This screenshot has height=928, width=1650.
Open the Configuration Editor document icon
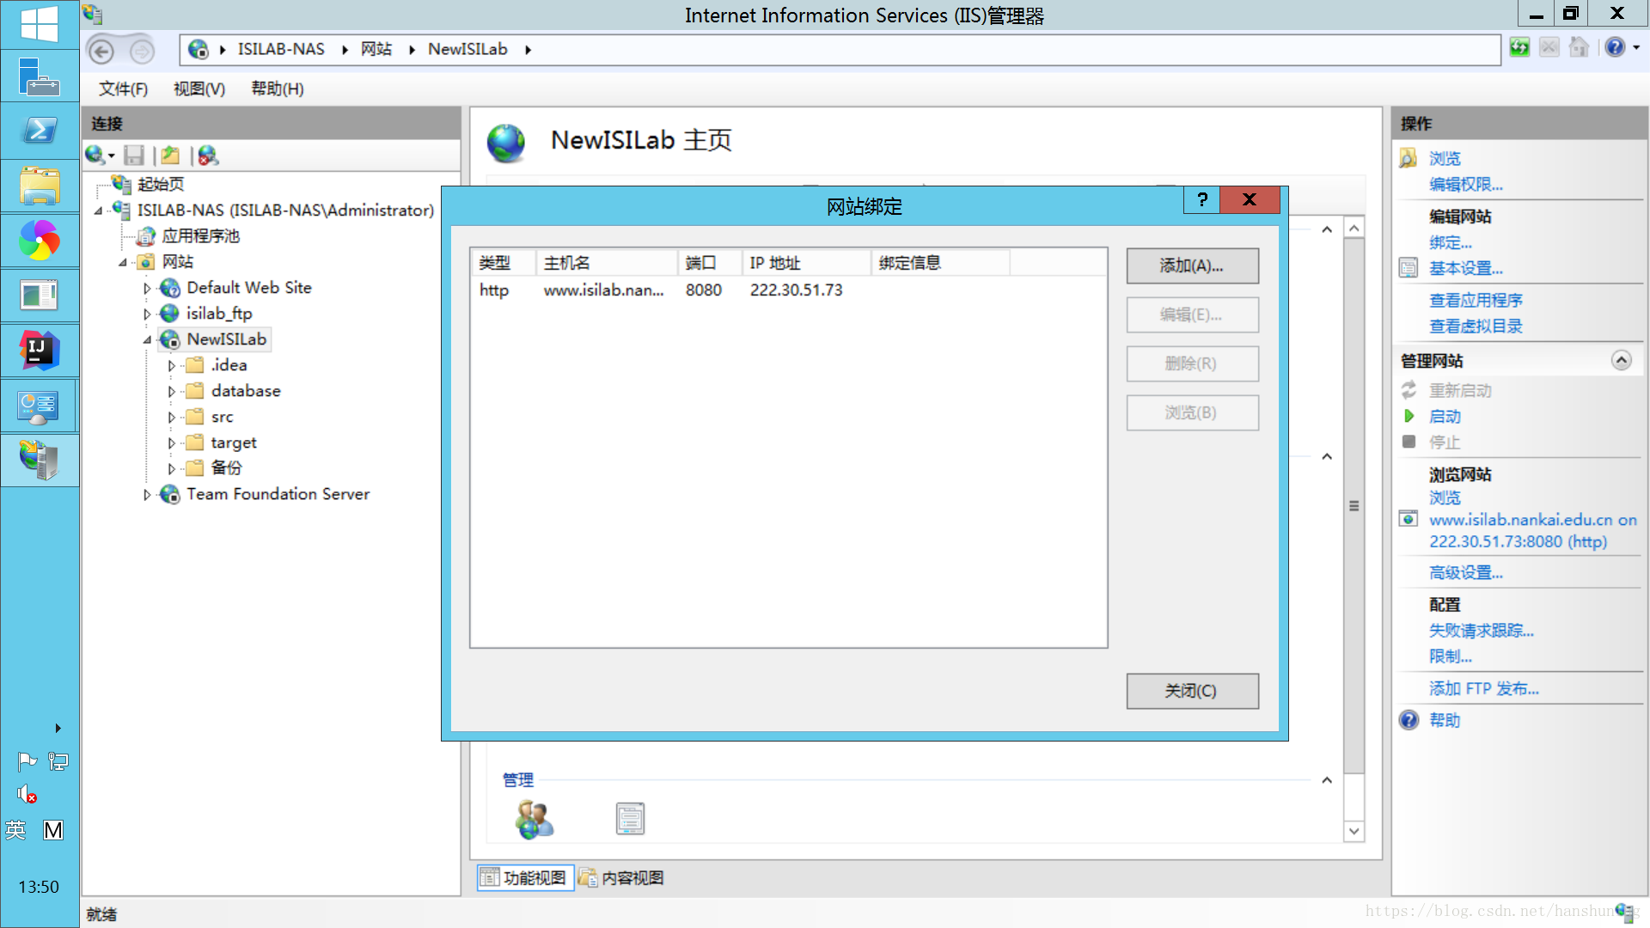coord(630,819)
